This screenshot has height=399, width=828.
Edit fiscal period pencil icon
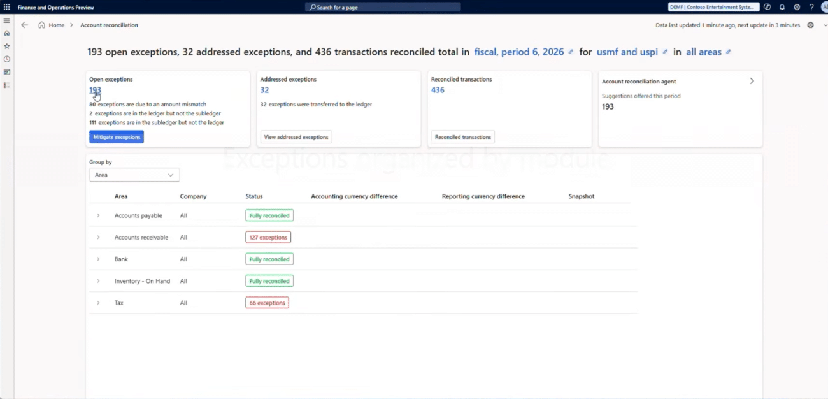(x=571, y=52)
